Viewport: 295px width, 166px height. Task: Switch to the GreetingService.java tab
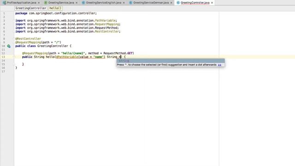[61, 3]
